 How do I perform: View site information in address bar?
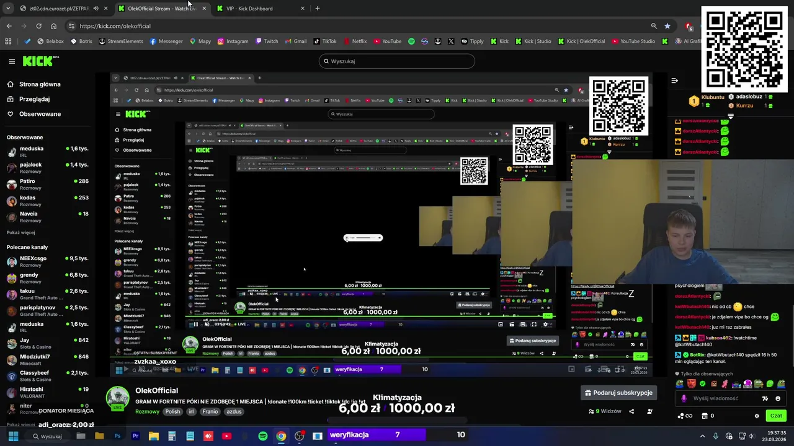pyautogui.click(x=72, y=26)
